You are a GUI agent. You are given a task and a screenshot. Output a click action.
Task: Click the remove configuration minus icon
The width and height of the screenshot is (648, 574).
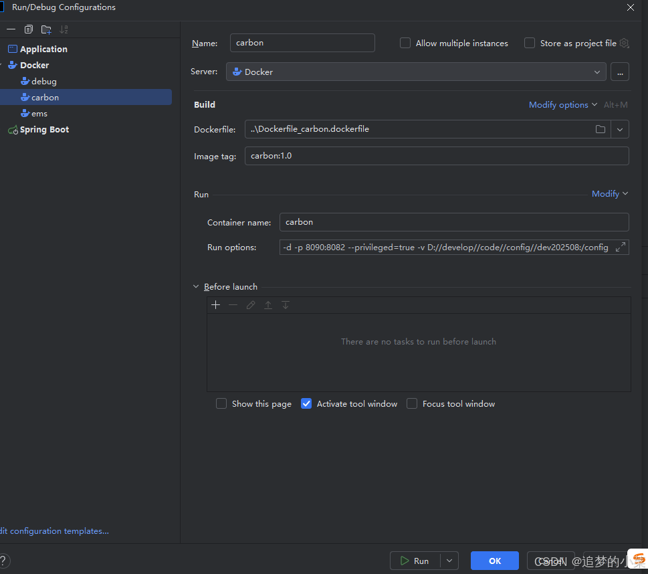pos(11,29)
